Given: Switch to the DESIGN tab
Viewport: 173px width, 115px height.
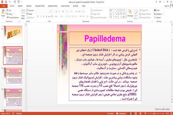Looking at the screenshot, I should click(29, 6).
